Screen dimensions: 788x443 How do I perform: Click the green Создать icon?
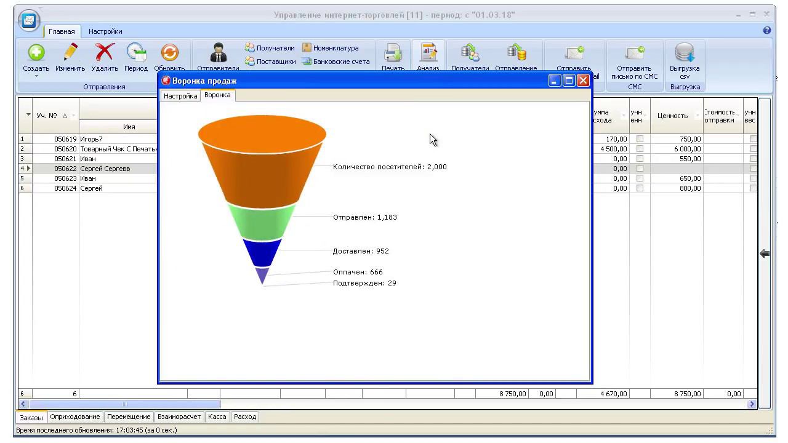point(36,52)
